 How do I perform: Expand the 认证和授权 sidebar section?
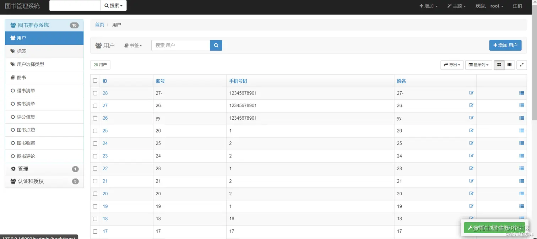click(x=44, y=181)
